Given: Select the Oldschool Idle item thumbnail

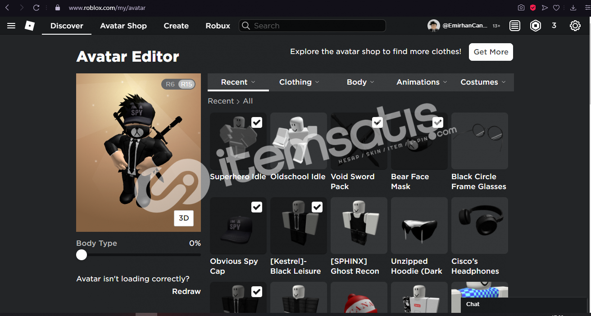Looking at the screenshot, I should (299, 141).
